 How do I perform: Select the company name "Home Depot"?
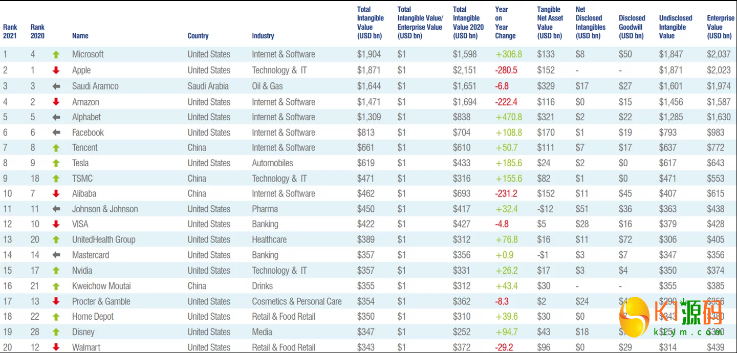[93, 316]
